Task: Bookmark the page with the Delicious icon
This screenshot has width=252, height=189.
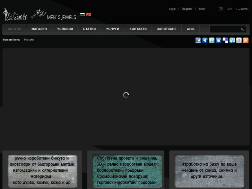Action: point(225,40)
